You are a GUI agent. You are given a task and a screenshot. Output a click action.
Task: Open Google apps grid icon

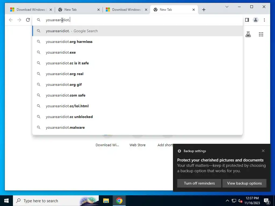click(261, 34)
